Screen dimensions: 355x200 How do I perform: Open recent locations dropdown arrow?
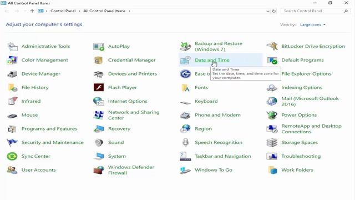coord(25,11)
